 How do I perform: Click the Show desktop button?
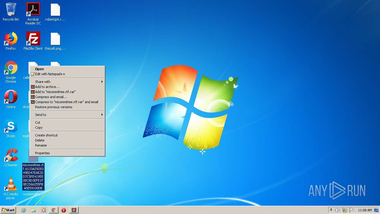pos(377,210)
